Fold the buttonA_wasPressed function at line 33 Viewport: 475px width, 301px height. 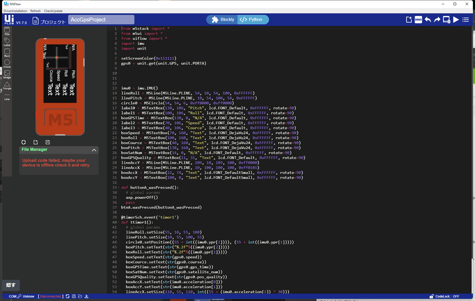119,188
